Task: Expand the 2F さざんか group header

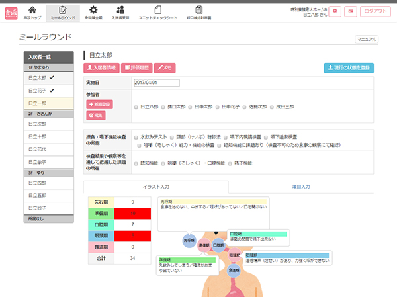Action: click(x=51, y=114)
